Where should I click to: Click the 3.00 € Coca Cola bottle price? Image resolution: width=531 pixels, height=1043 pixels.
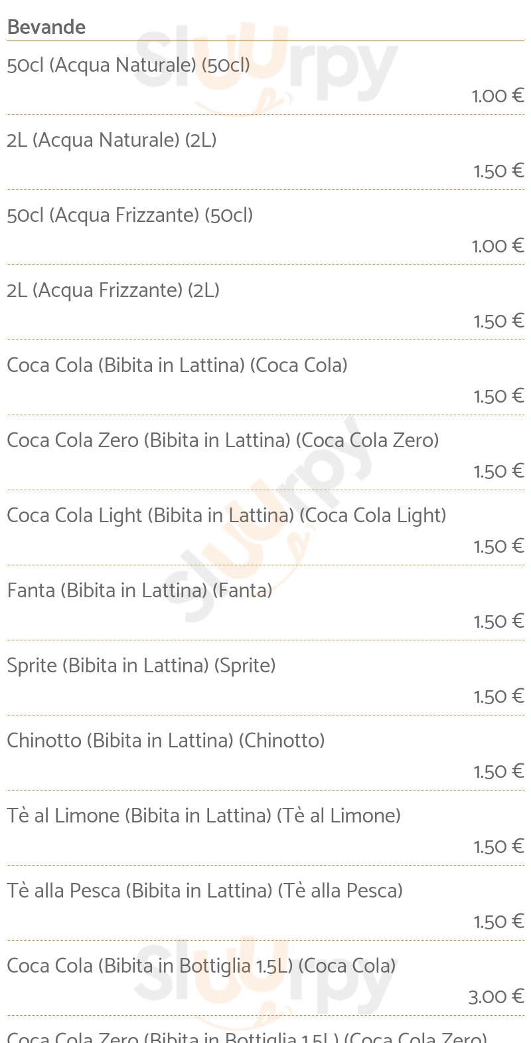pos(496,996)
